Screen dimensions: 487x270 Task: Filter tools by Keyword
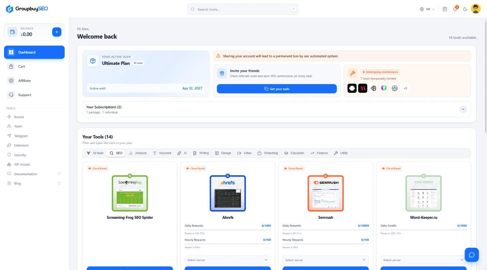pyautogui.click(x=162, y=153)
